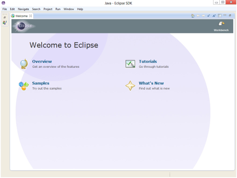Click the Eclipse application icon in title bar
The height and width of the screenshot is (178, 237).
(x=3, y=3)
